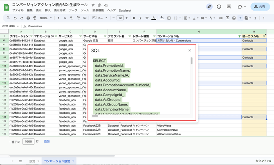The width and height of the screenshot is (274, 165).
Task: Close the SQL dialog
Action: [190, 51]
